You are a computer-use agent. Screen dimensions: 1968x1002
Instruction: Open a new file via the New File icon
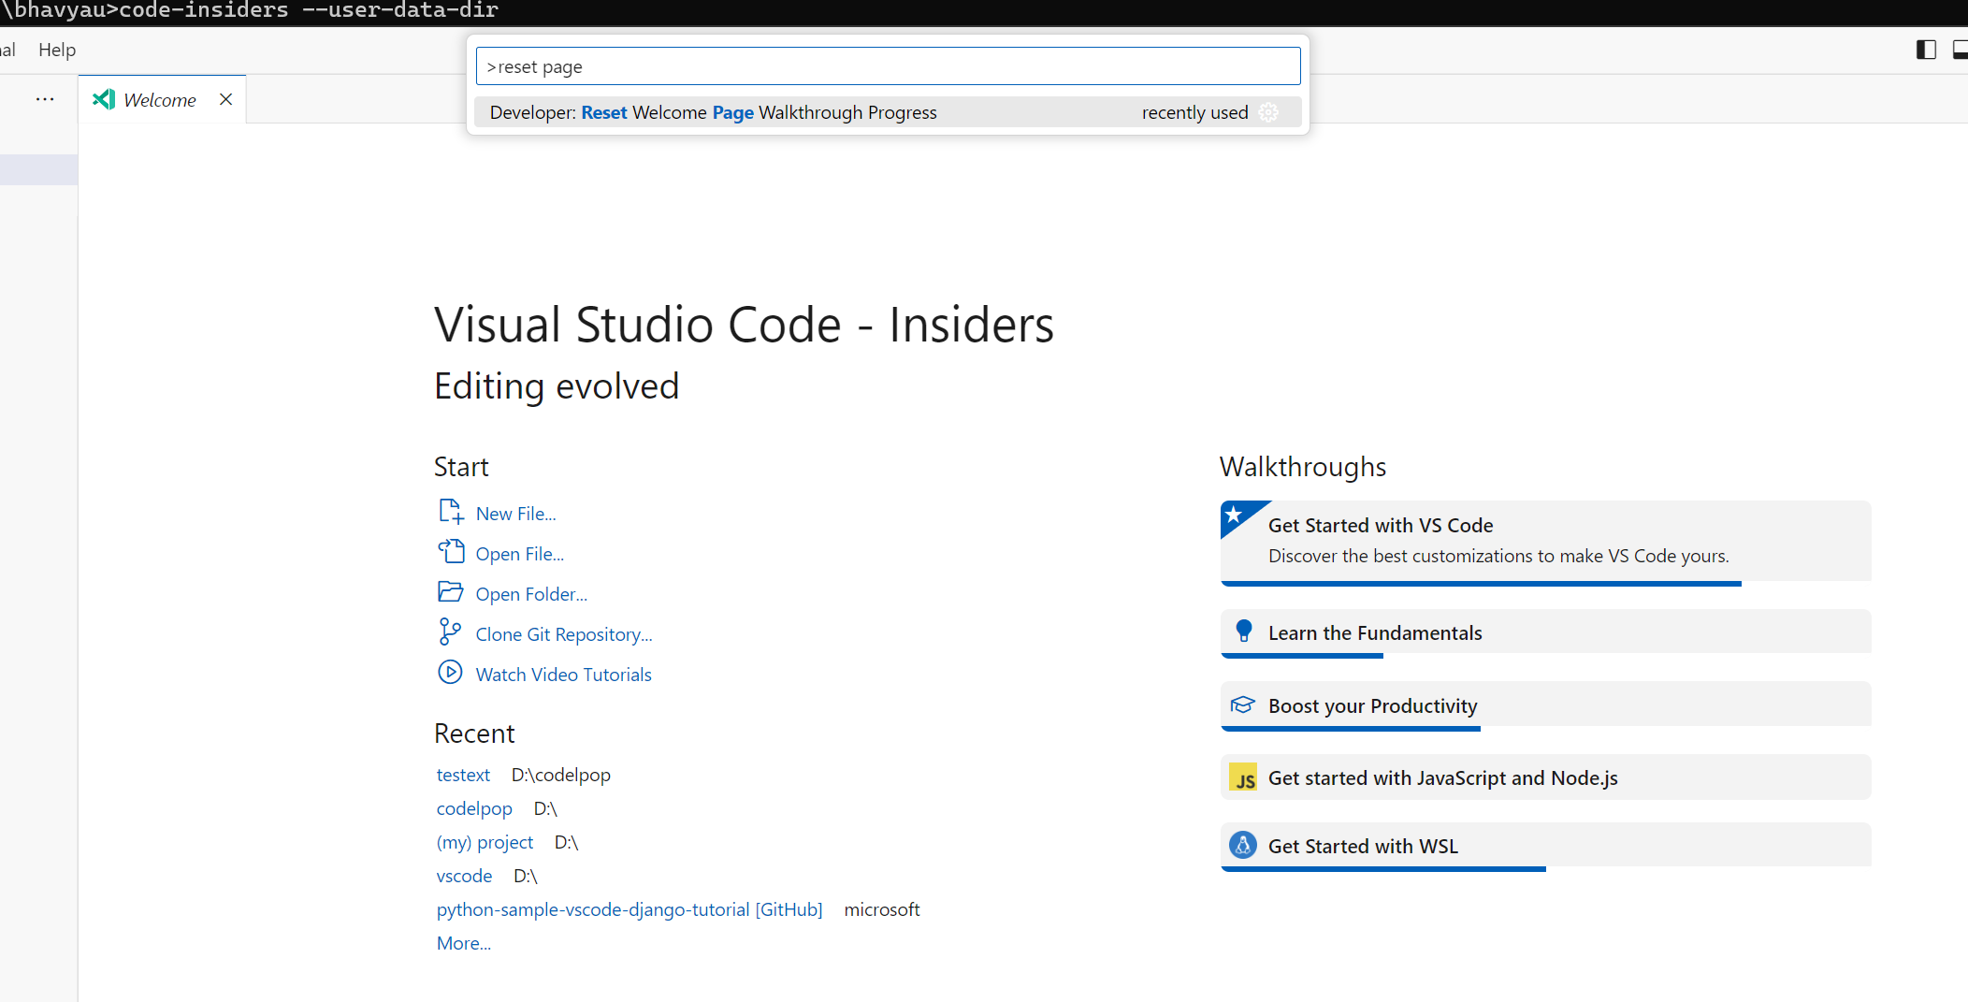tap(451, 511)
